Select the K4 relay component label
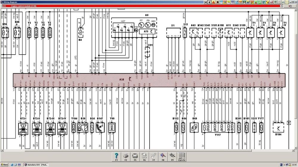 [80, 40]
